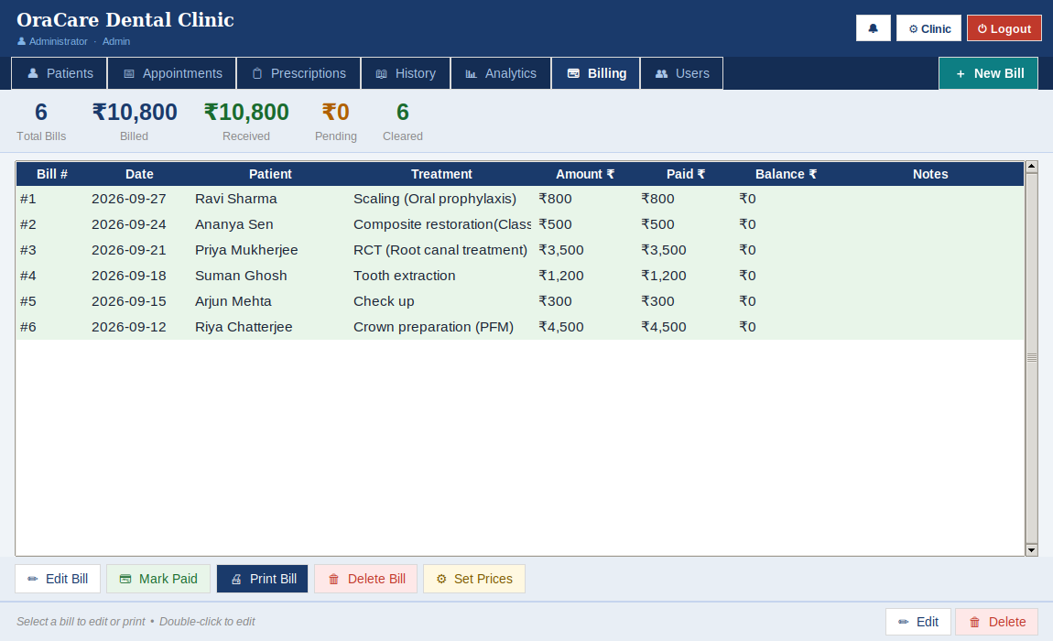Image resolution: width=1053 pixels, height=641 pixels.
Task: Click the Appointments tab calendar icon
Action: click(129, 74)
